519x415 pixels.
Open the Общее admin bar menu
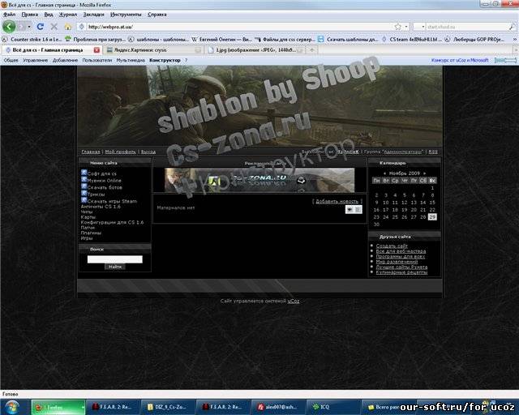(11, 60)
